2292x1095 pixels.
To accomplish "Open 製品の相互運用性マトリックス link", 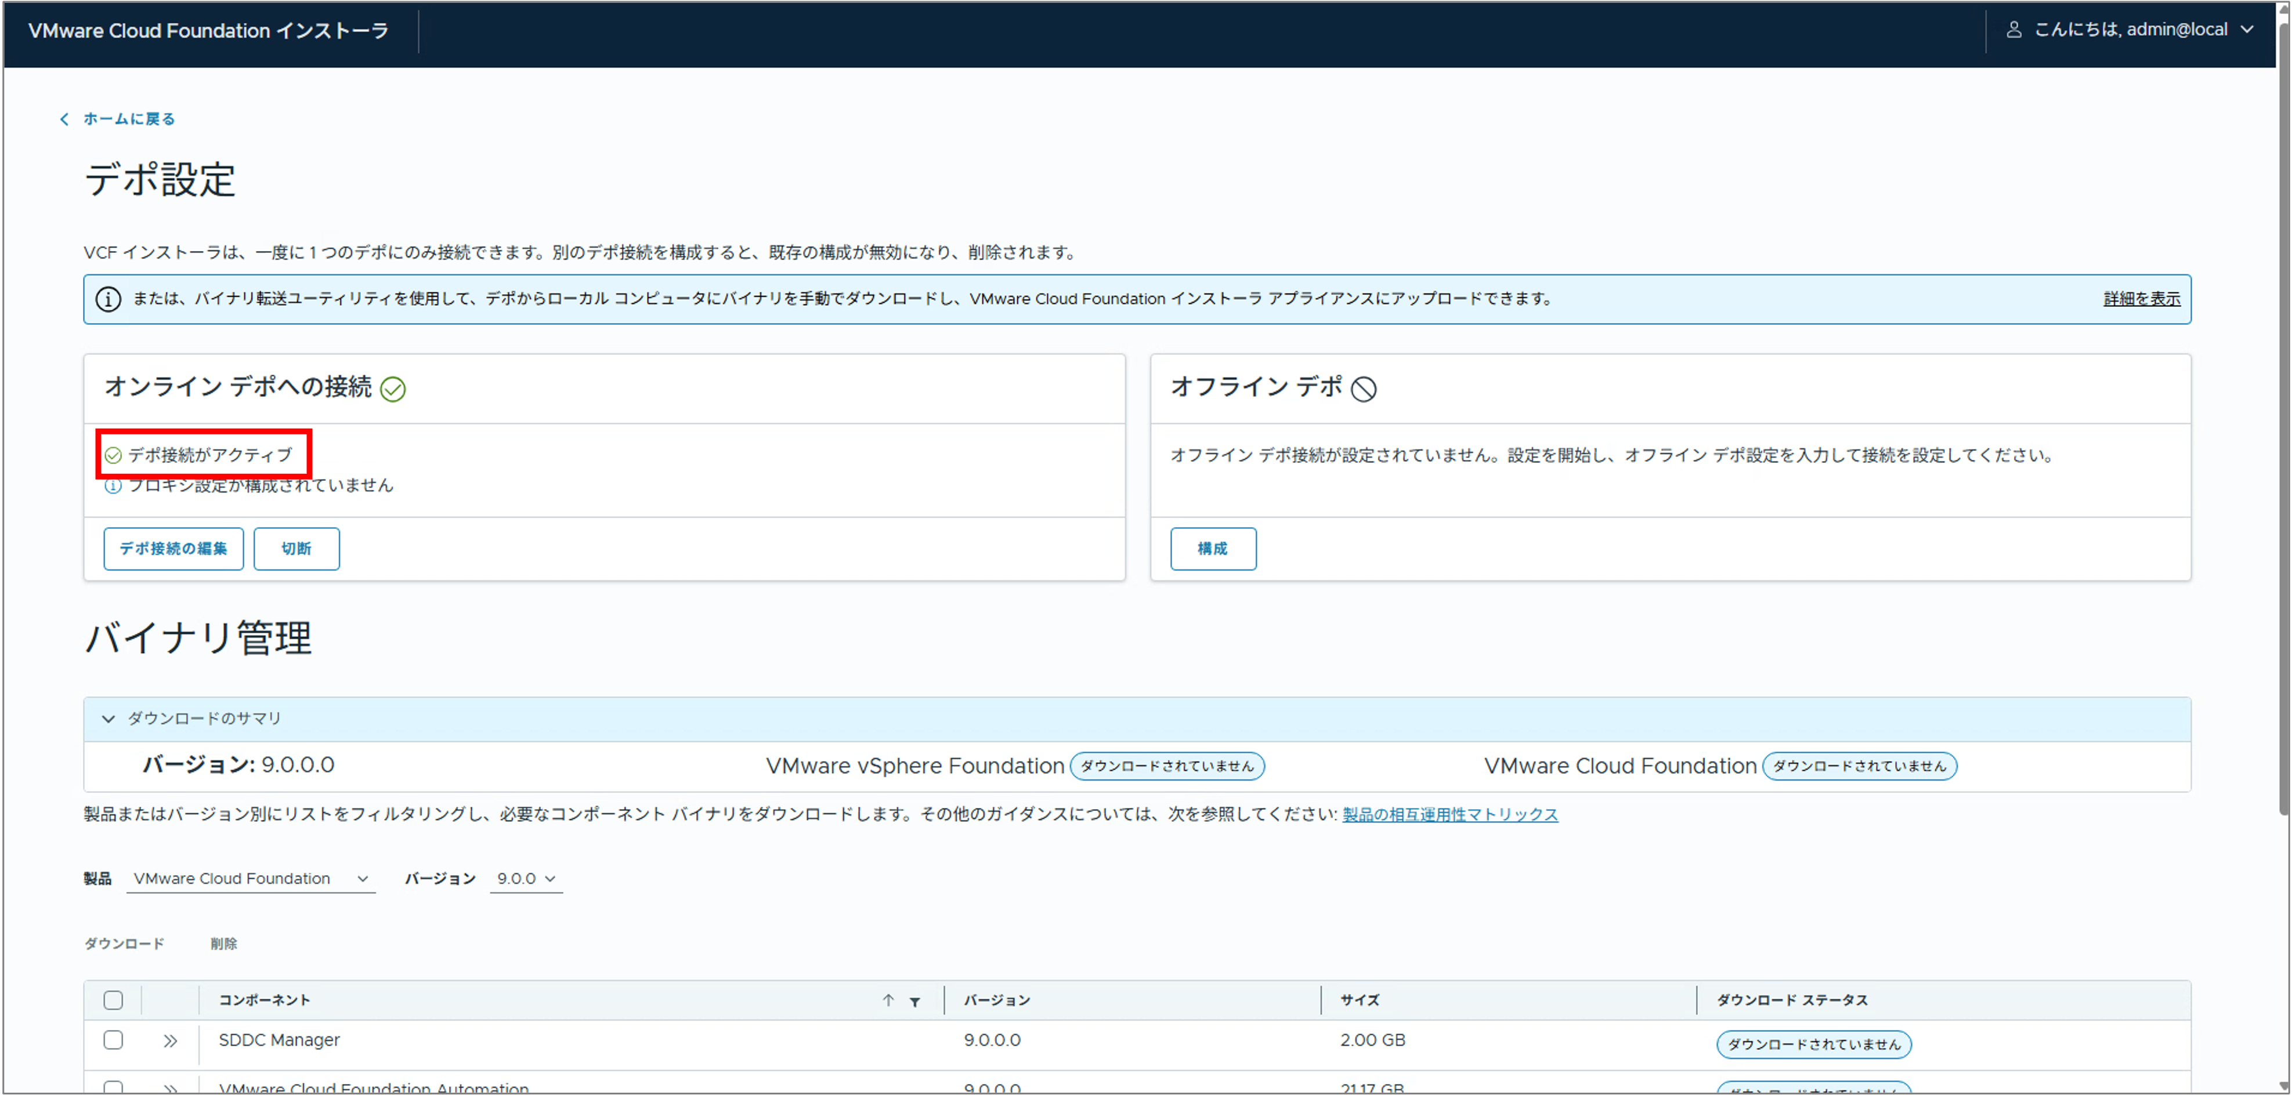I will [1449, 815].
